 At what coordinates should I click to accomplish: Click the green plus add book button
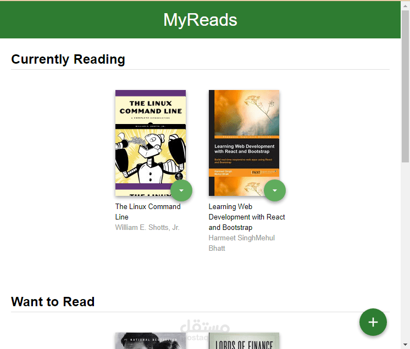pyautogui.click(x=373, y=322)
